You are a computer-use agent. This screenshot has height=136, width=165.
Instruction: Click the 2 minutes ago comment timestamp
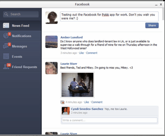click(x=79, y=113)
